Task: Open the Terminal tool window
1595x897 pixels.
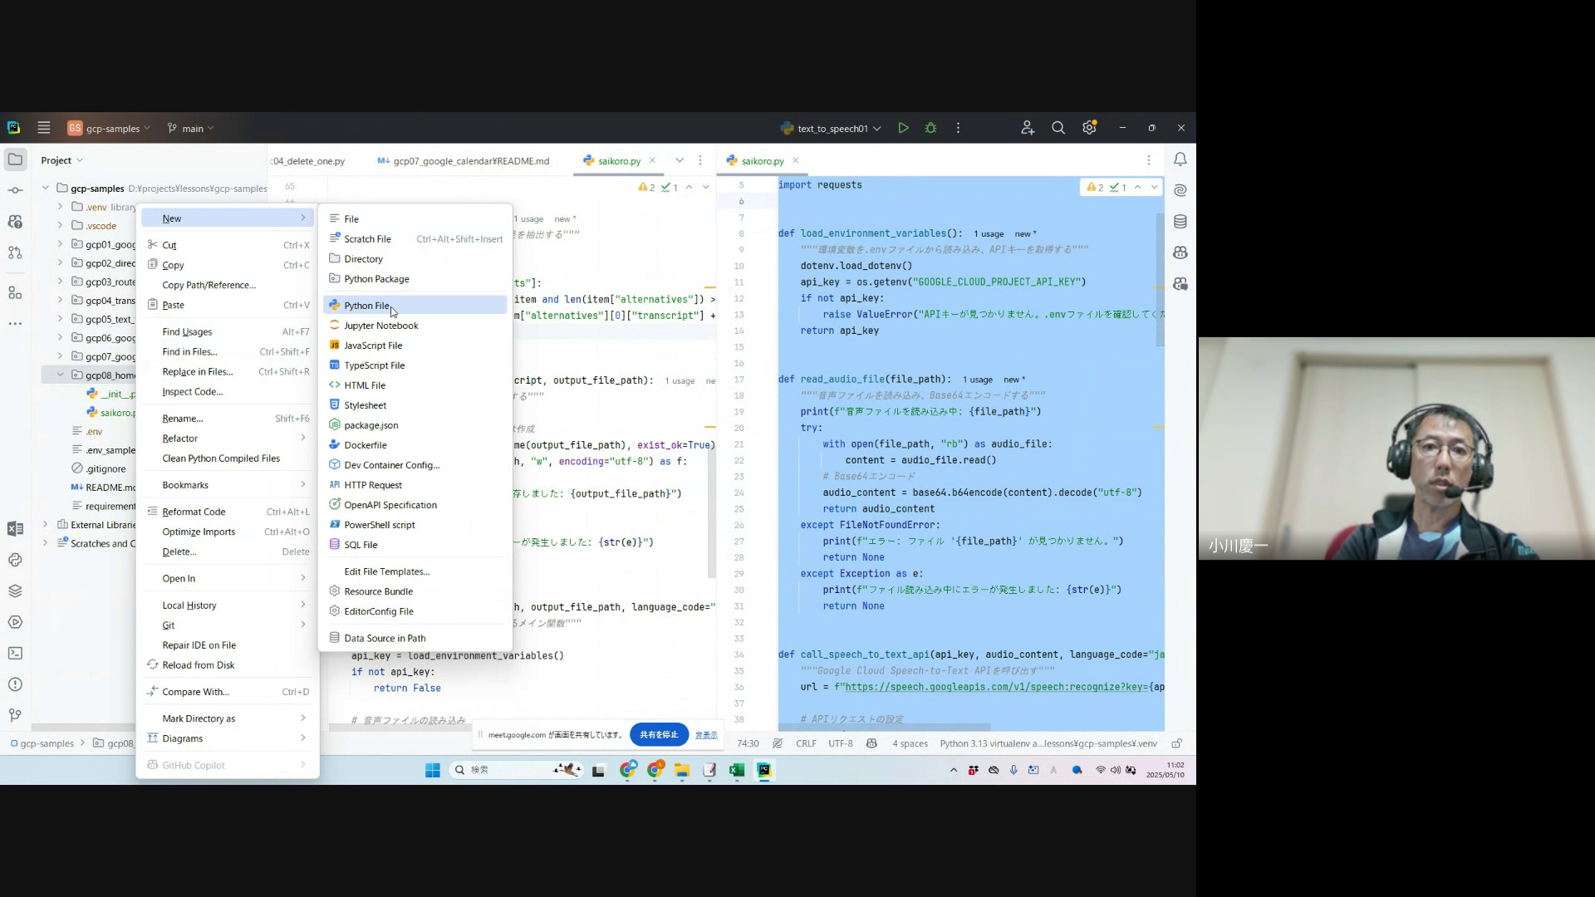Action: click(15, 654)
